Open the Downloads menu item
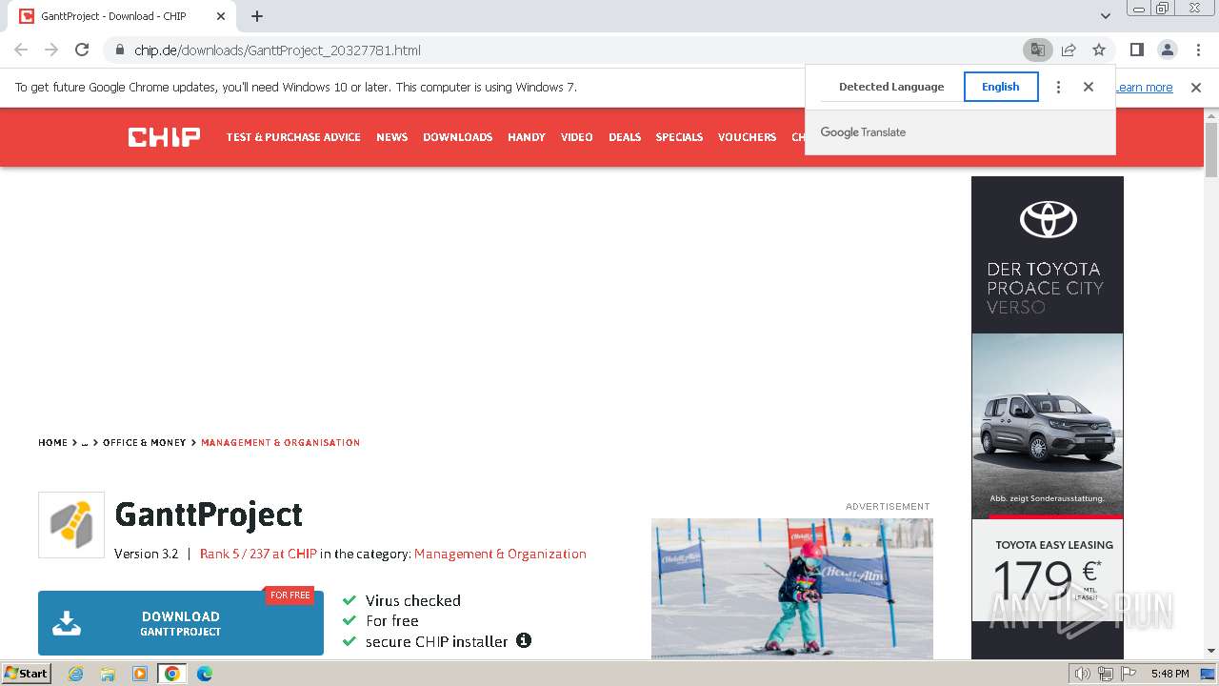The image size is (1219, 686). 457,137
